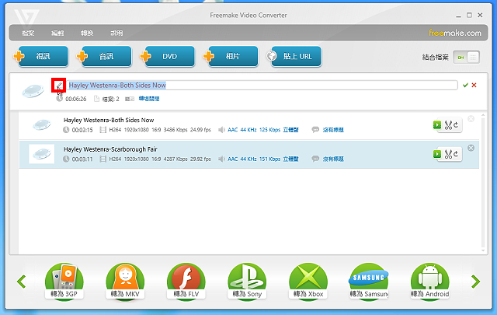The height and width of the screenshot is (315, 497).
Task: Play the Scarborough Fair video preview
Action: coord(437,154)
